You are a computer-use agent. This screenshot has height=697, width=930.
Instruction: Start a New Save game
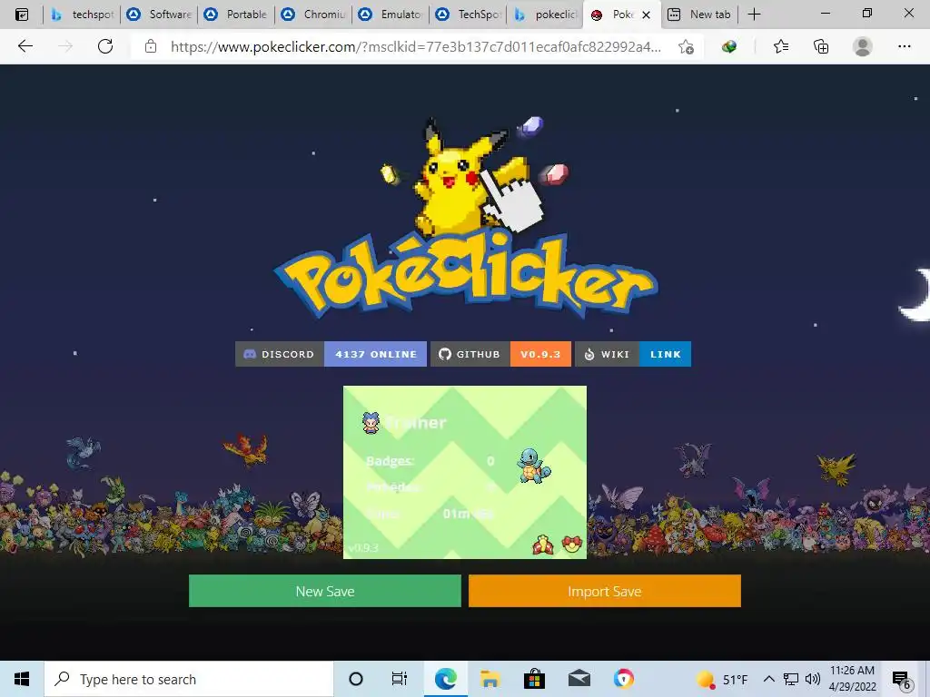pos(324,591)
